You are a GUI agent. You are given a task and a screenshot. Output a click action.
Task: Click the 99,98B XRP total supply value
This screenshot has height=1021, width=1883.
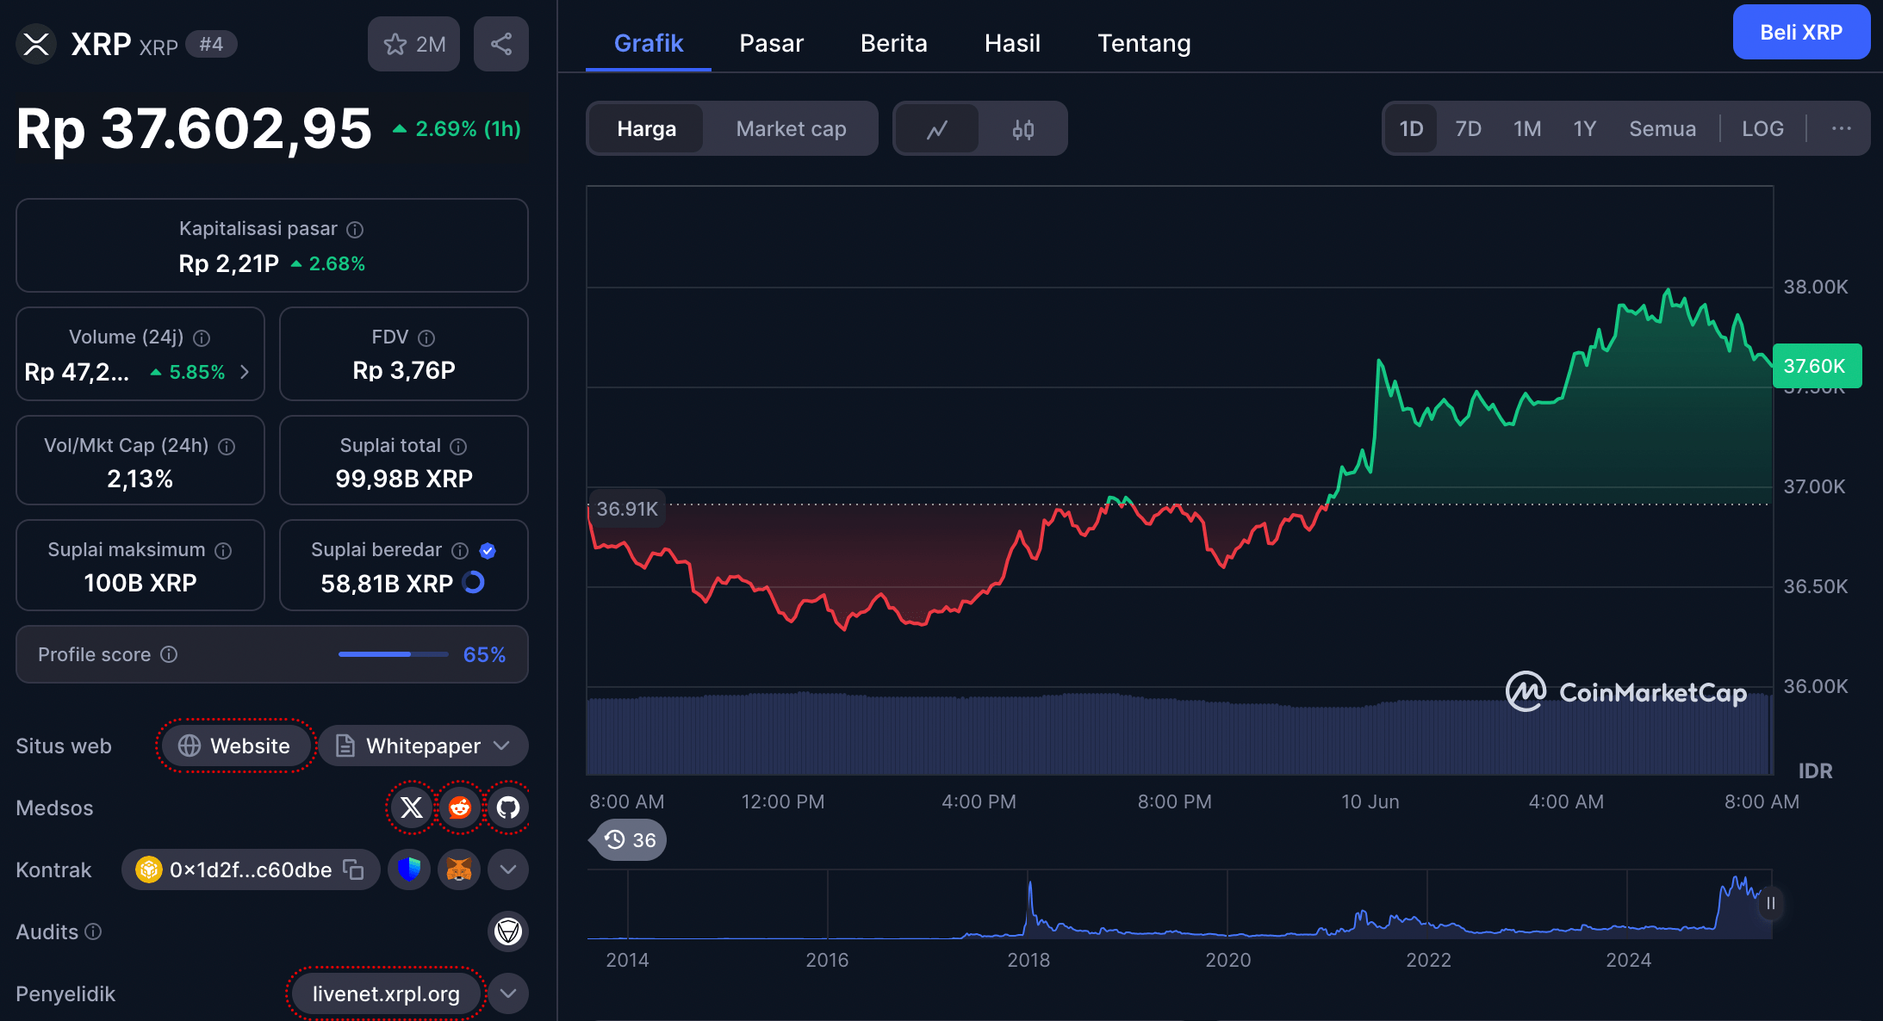coord(404,479)
